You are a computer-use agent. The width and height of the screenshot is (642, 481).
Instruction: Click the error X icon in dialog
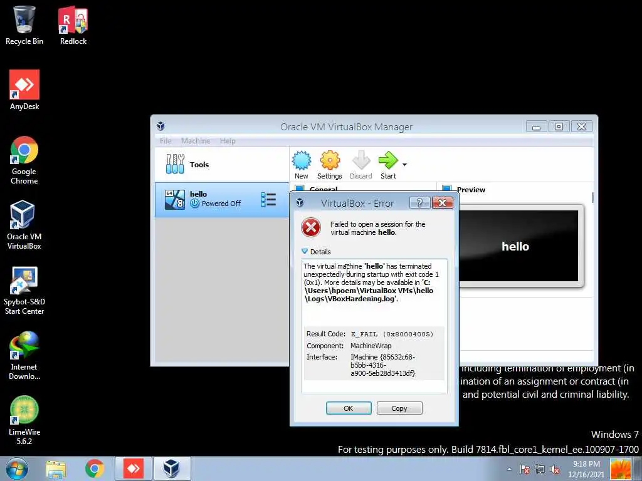tap(311, 227)
